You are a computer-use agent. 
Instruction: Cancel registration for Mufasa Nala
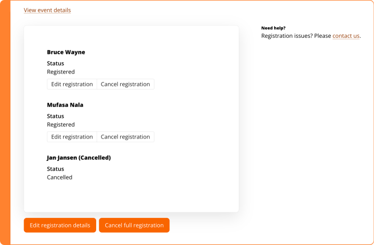coord(126,137)
